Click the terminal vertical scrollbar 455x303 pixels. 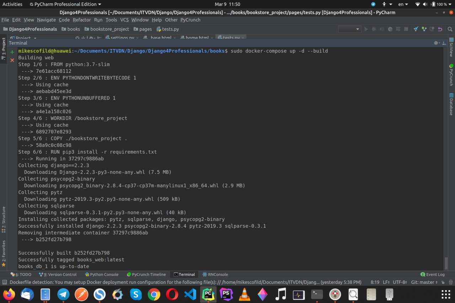click(x=446, y=264)
